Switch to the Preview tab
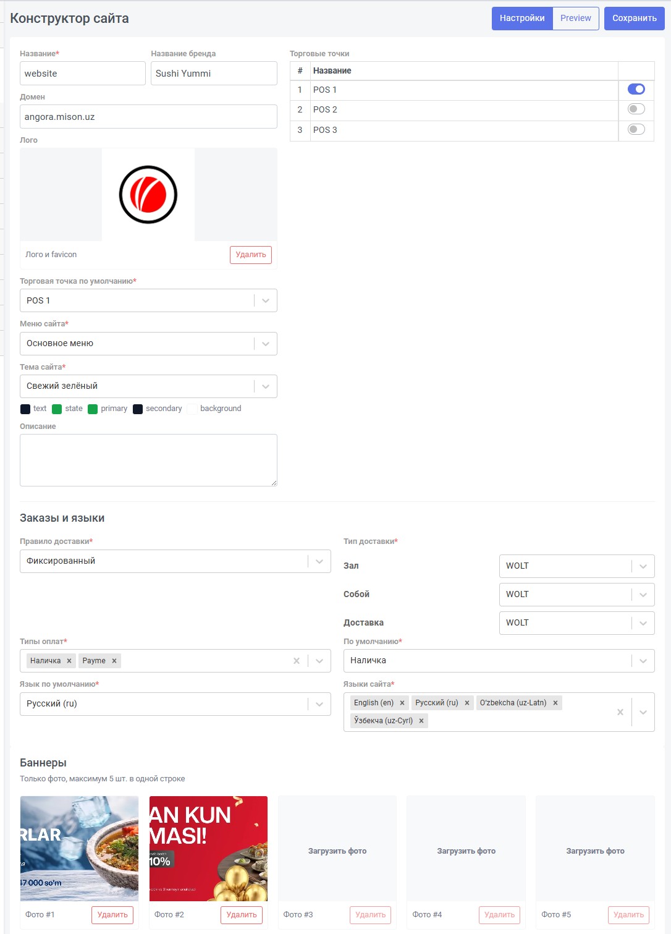671x934 pixels. 576,19
